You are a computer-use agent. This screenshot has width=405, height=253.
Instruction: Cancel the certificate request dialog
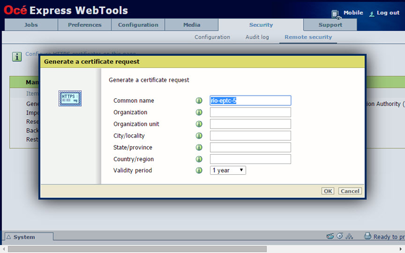coord(350,191)
